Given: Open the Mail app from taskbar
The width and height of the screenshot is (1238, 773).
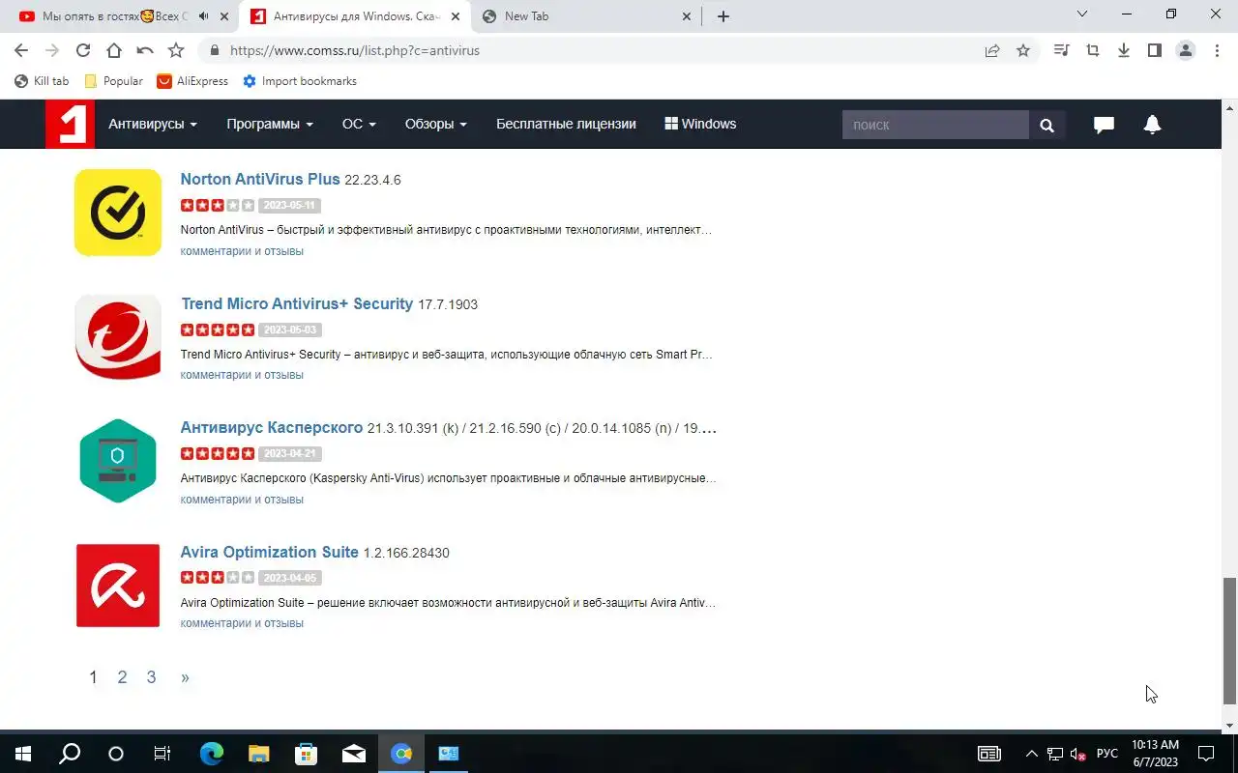Looking at the screenshot, I should point(354,754).
